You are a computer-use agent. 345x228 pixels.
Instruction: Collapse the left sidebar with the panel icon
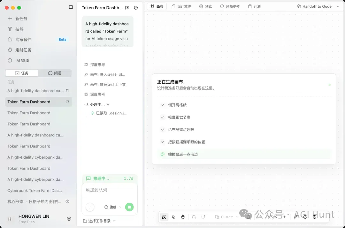(x=71, y=7)
